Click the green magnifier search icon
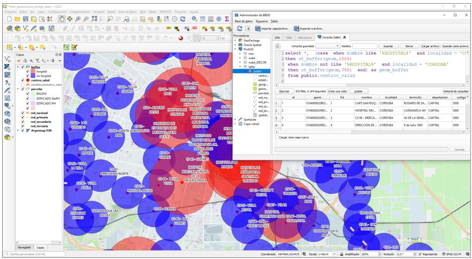The height and width of the screenshot is (259, 472). (x=66, y=48)
